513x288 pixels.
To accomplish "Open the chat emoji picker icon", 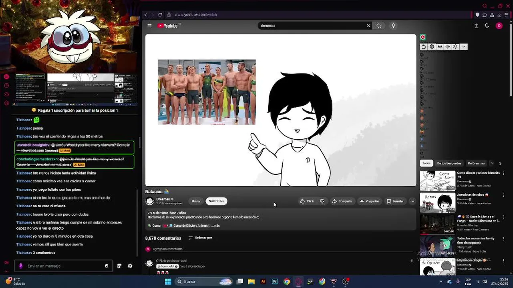I will tap(107, 266).
